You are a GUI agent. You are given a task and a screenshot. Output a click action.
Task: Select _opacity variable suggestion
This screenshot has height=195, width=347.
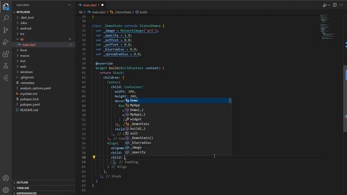coord(177,152)
